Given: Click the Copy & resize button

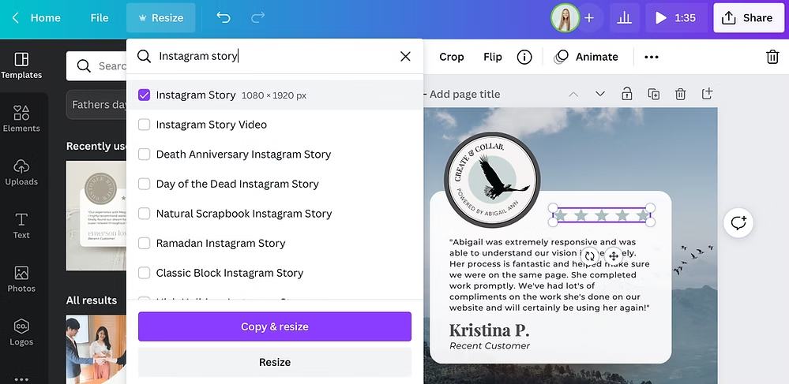Looking at the screenshot, I should tap(275, 326).
